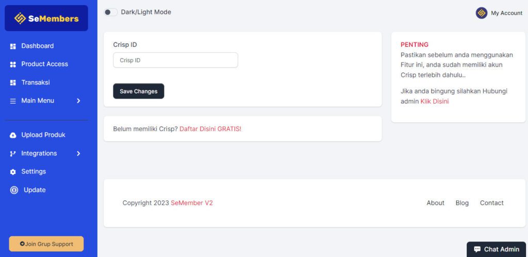Click the Upload Produk cloud icon
Image resolution: width=528 pixels, height=257 pixels.
[13, 135]
